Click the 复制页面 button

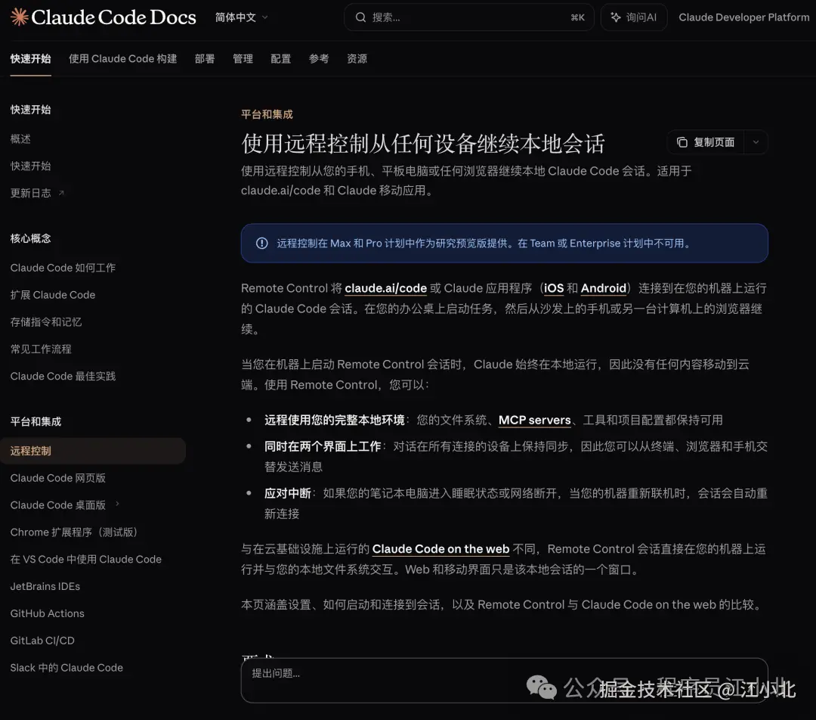coord(706,142)
